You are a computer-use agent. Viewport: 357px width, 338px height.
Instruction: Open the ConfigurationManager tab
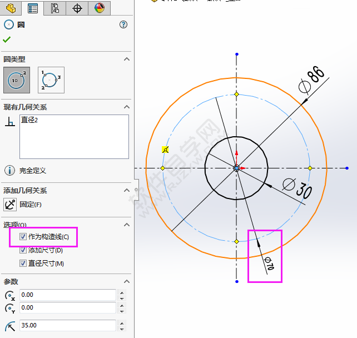coord(55,8)
